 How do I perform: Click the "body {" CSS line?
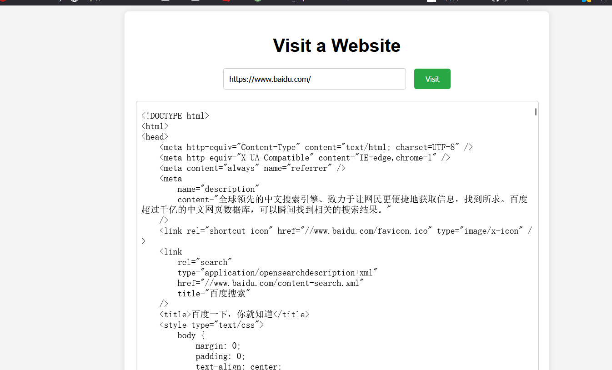(x=191, y=335)
